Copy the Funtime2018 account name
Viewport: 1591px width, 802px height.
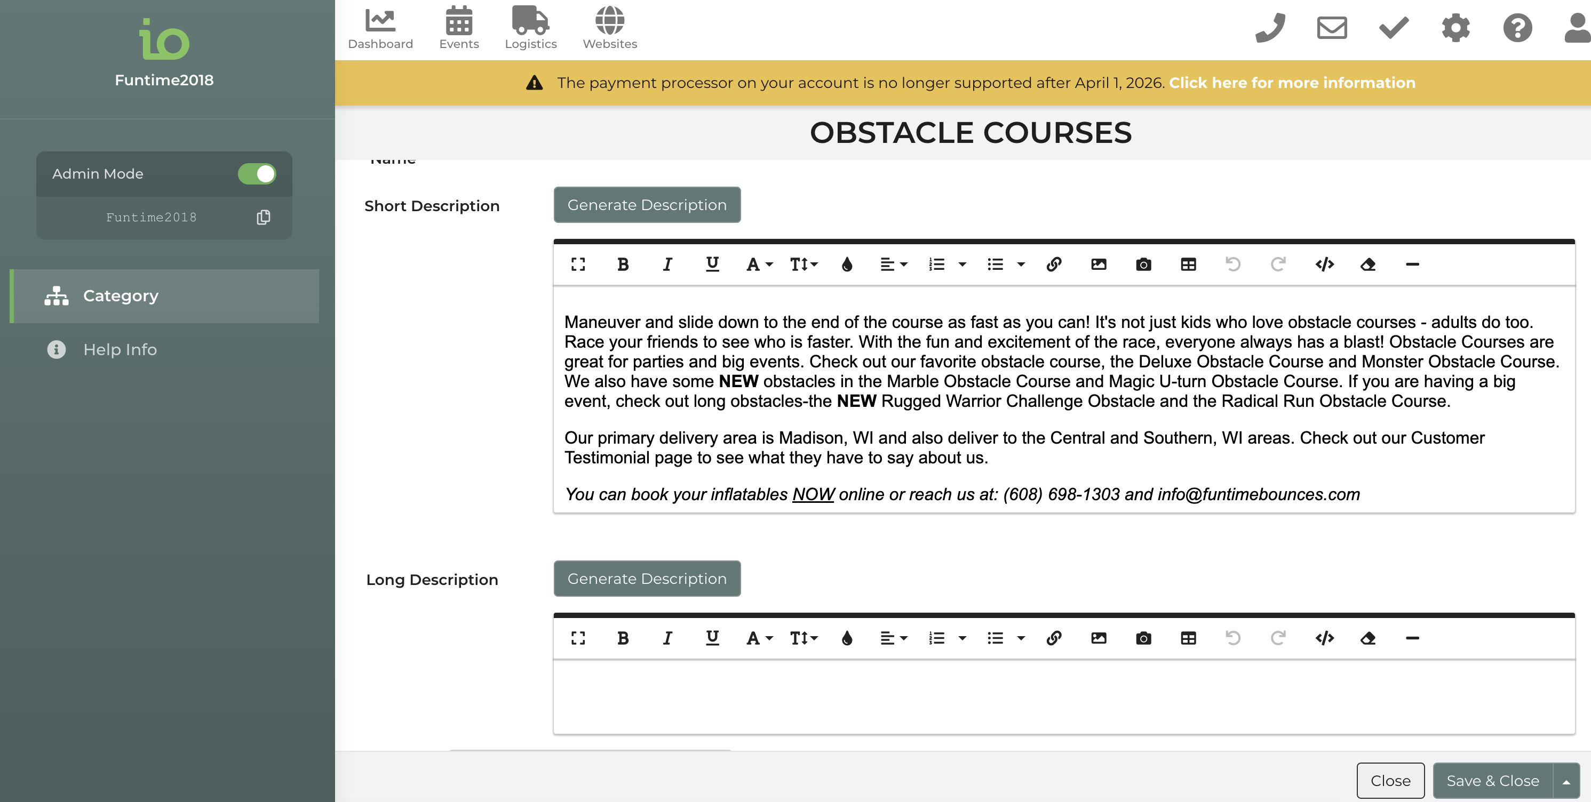(x=263, y=218)
